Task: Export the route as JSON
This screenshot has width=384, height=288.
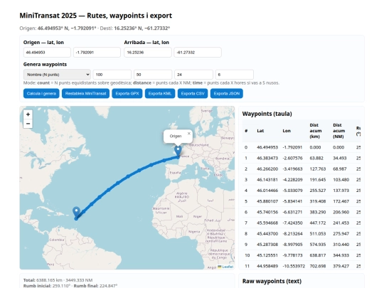Action: [x=227, y=94]
